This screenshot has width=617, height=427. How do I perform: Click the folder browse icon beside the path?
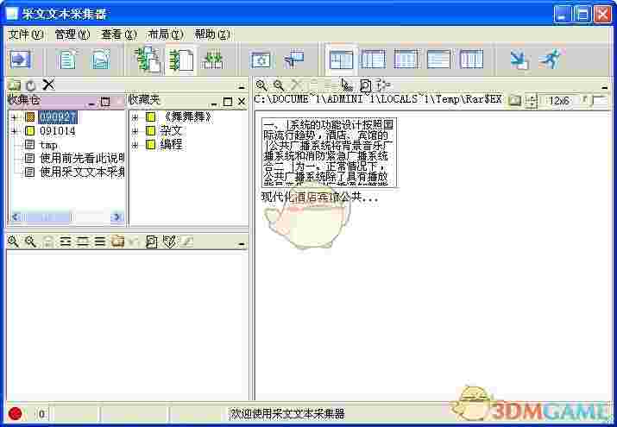point(514,100)
